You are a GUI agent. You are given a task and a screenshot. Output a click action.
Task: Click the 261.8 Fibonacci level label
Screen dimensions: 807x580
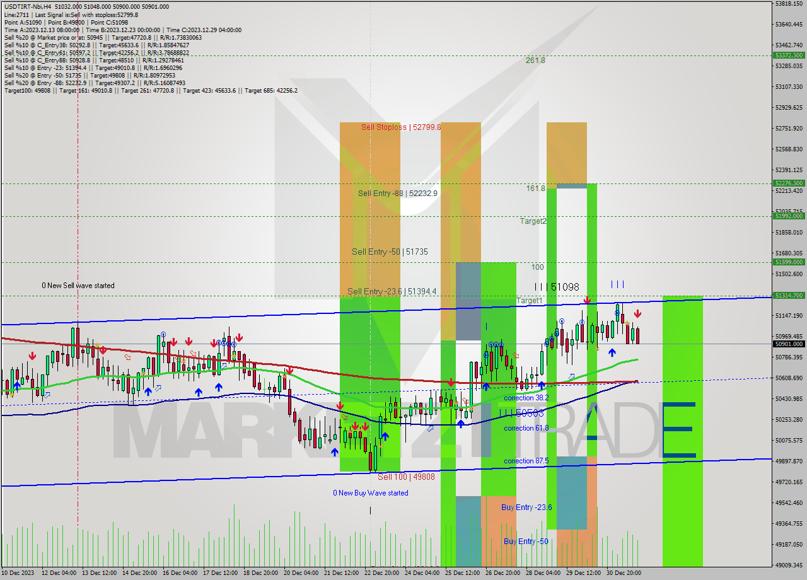tap(535, 61)
